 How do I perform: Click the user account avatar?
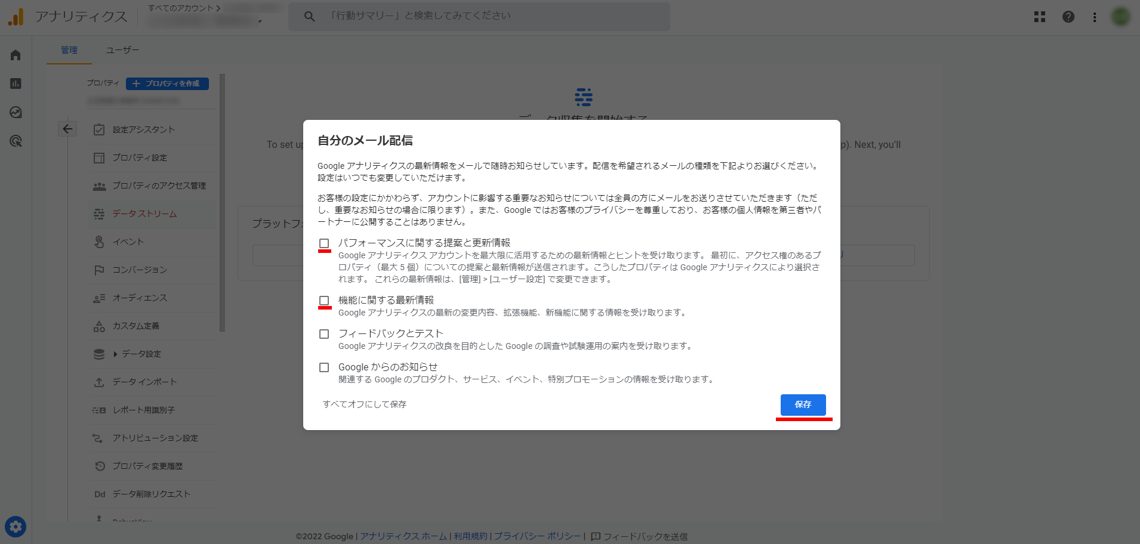point(1121,17)
